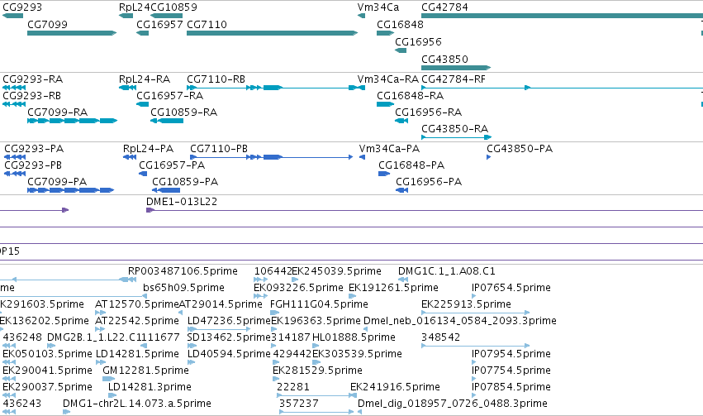The height and width of the screenshot is (416, 703).
Task: Select protein CG10859-PA label
Action: click(x=185, y=182)
